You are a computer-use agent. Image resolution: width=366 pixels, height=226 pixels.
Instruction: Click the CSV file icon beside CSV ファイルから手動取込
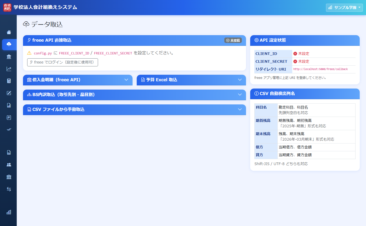[x=29, y=110]
